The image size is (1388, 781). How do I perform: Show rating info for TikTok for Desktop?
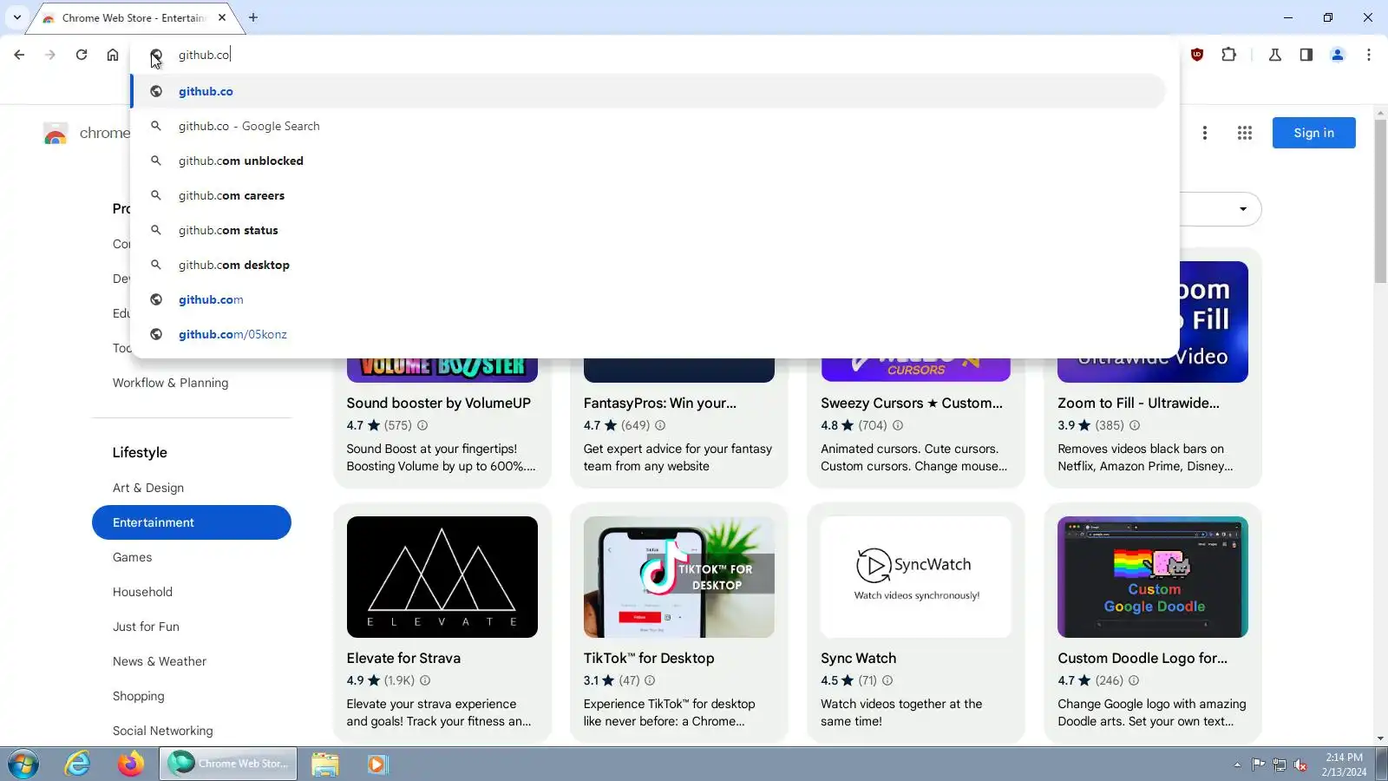(x=650, y=680)
